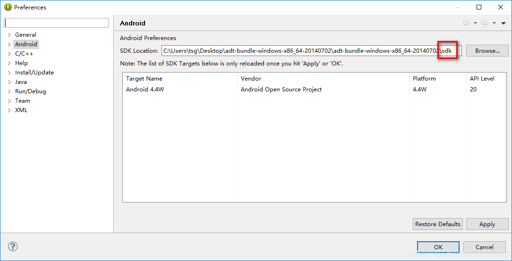
Task: Expand the C/C++ tree node
Action: (9, 54)
